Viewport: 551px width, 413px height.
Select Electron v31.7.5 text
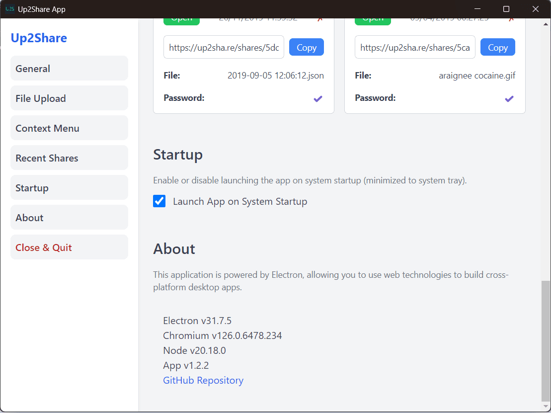(197, 321)
